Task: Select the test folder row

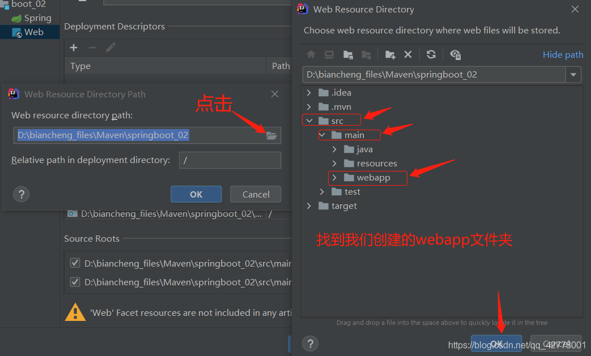Action: point(442,192)
